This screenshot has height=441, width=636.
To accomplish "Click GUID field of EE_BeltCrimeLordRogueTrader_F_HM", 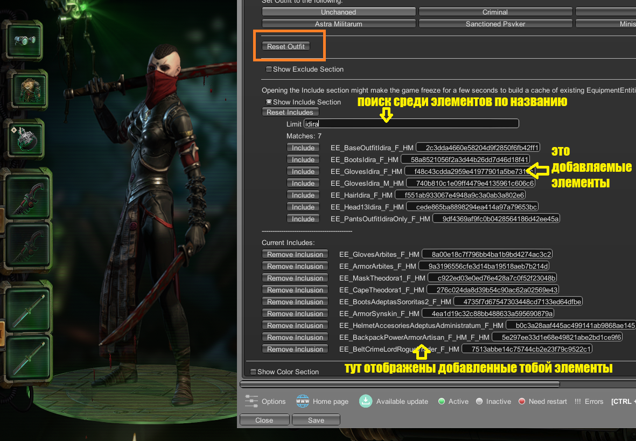I will tap(527, 349).
